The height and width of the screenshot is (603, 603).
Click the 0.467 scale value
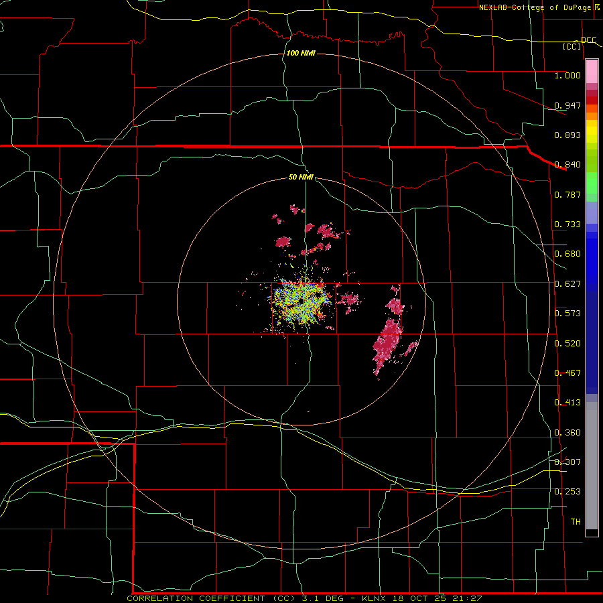click(x=567, y=373)
